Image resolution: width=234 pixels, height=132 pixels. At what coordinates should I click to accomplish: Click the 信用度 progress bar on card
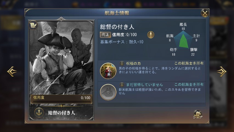(x=61, y=99)
